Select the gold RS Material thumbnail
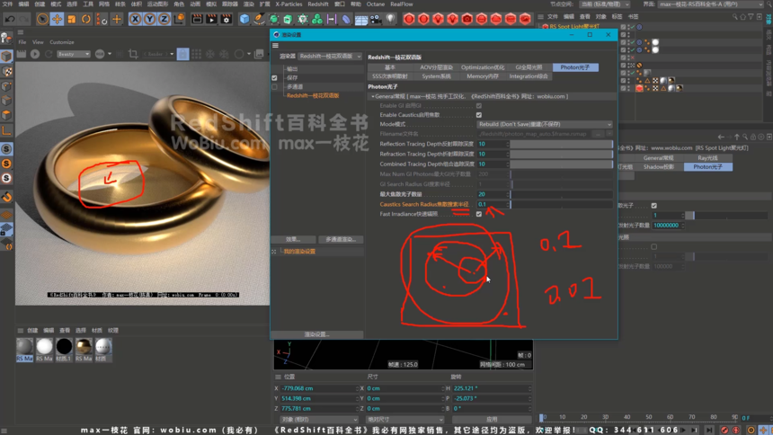This screenshot has height=435, width=773. 84,347
